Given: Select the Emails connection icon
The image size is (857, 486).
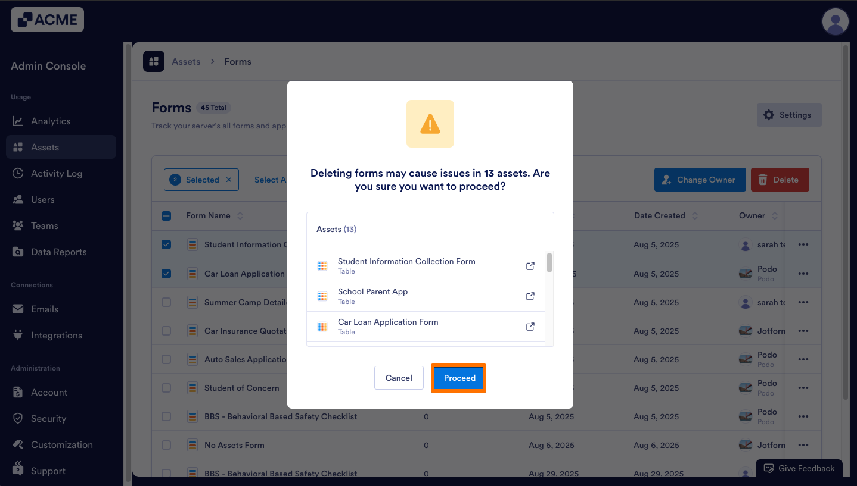Looking at the screenshot, I should click(x=17, y=309).
